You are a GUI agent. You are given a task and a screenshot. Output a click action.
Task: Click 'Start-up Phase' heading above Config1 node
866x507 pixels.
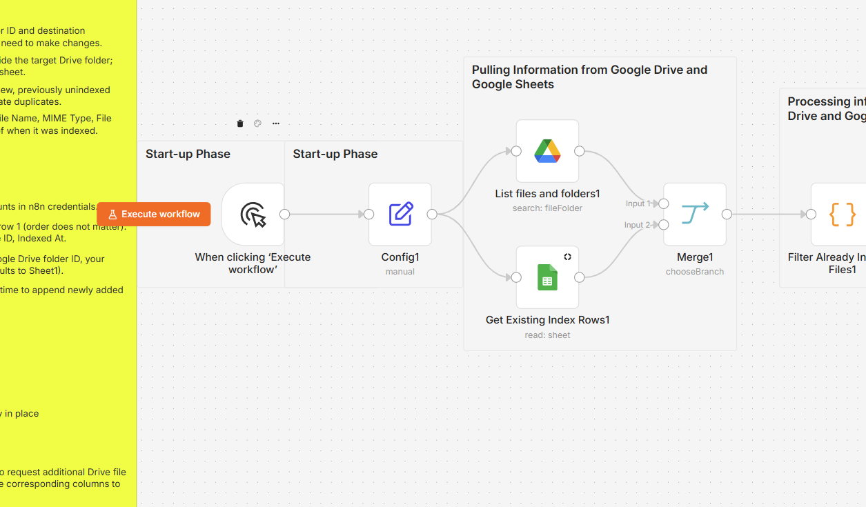[x=335, y=154]
